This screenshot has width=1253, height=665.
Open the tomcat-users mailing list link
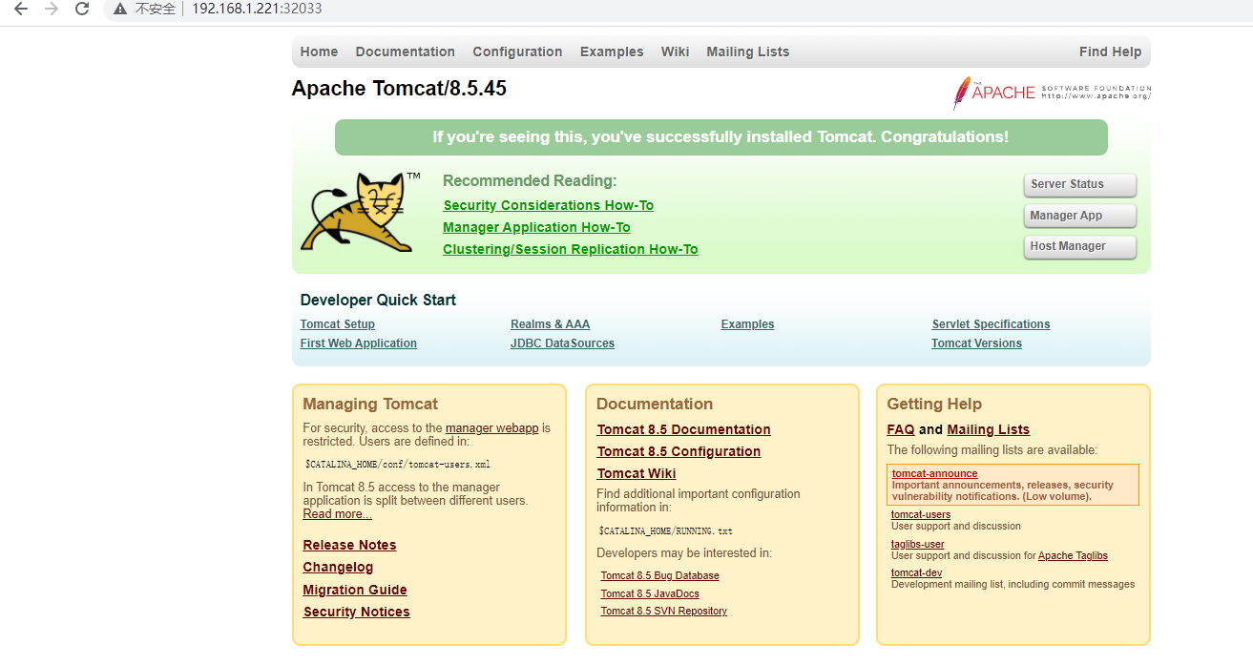[921, 514]
